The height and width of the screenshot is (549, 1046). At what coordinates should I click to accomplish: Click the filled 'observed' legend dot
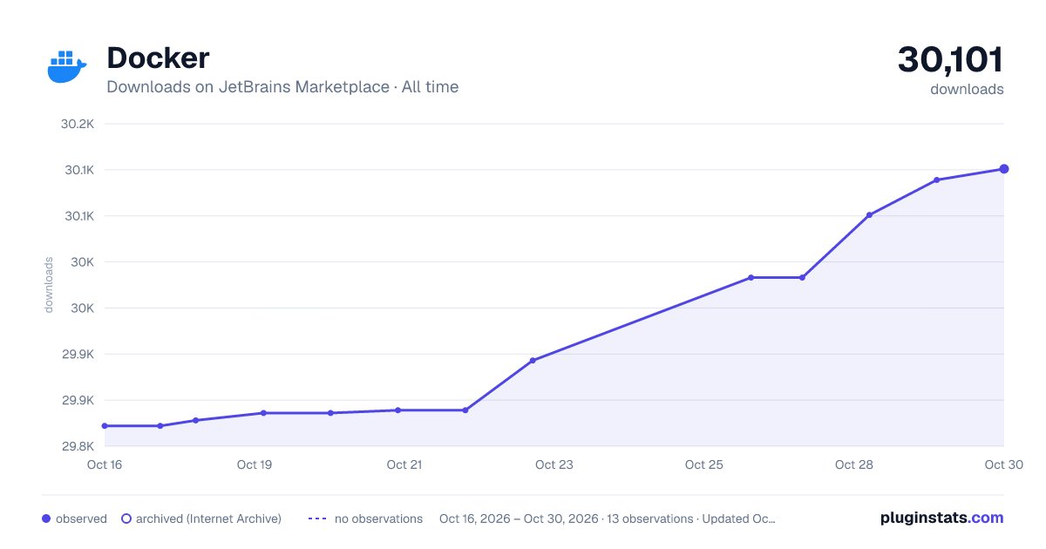[46, 518]
